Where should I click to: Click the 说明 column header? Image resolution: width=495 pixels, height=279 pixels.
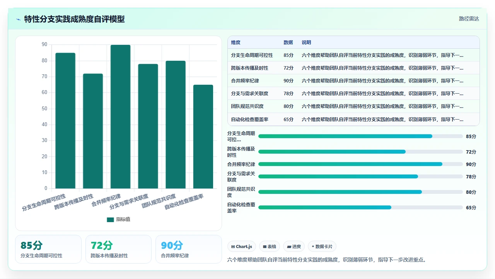coord(306,43)
